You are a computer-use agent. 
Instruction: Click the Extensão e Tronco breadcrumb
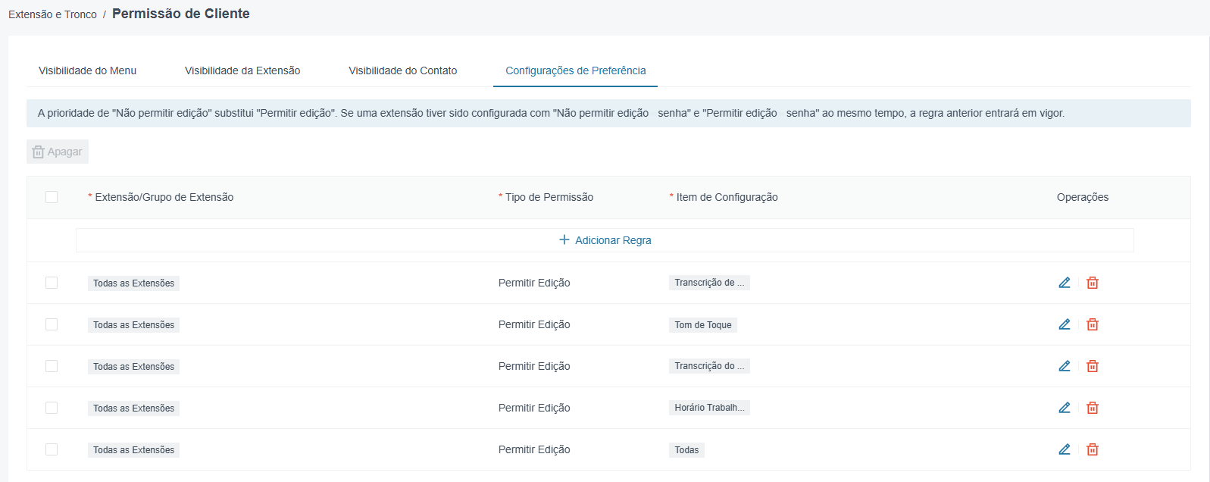point(52,14)
